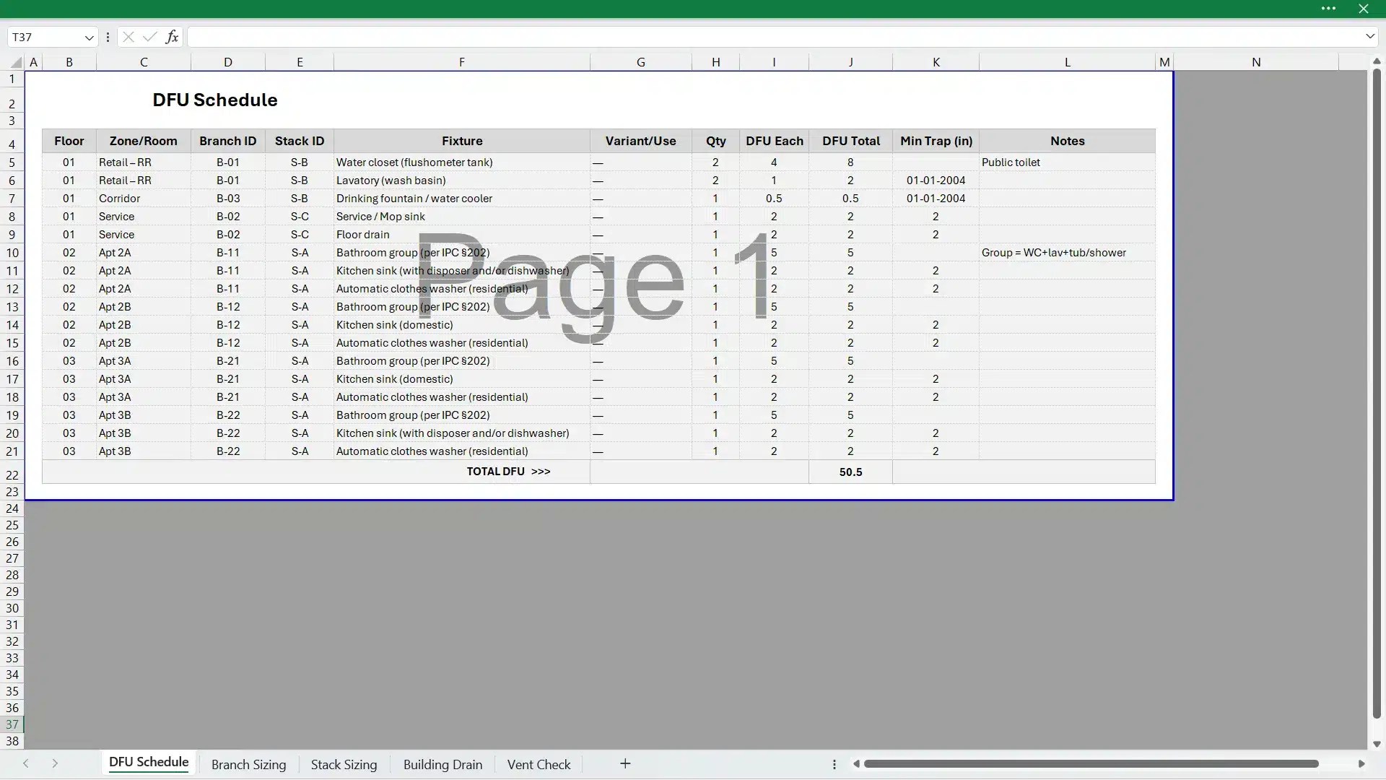Image resolution: width=1386 pixels, height=780 pixels.
Task: Click inside the formula bar input
Action: pyautogui.click(x=772, y=37)
